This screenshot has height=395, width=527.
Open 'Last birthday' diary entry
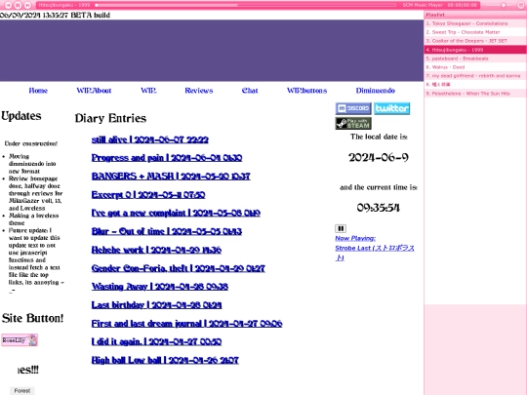point(156,305)
